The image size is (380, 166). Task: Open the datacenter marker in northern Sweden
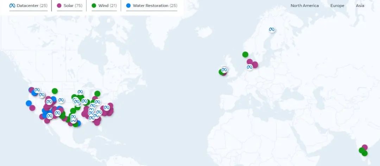tap(272, 29)
